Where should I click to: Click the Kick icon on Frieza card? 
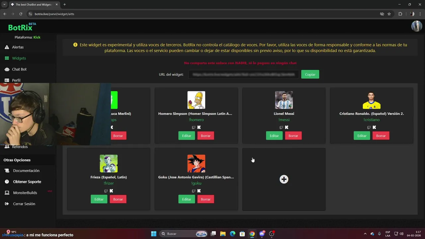pyautogui.click(x=111, y=191)
